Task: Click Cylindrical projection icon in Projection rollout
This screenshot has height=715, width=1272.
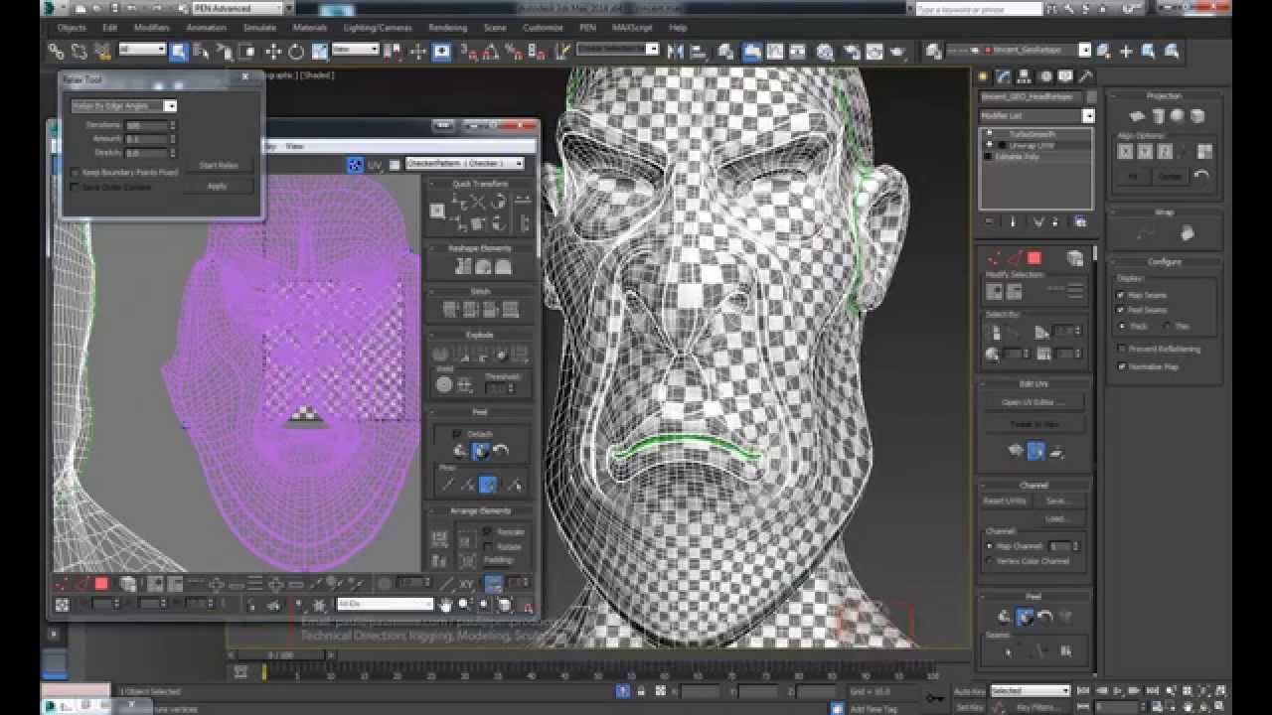Action: (1158, 116)
